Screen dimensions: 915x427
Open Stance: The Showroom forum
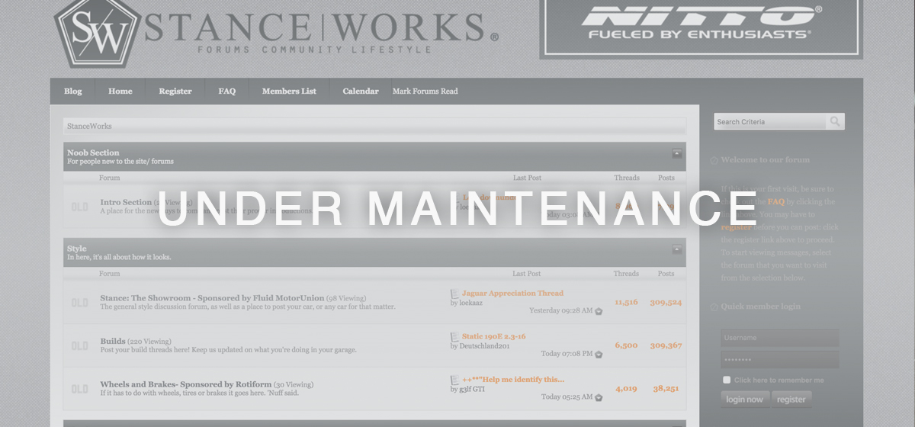pyautogui.click(x=212, y=298)
